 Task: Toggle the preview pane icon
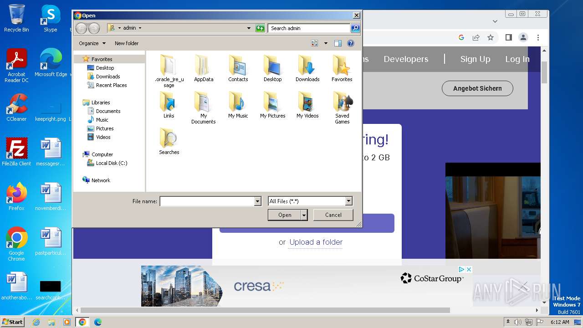338,43
